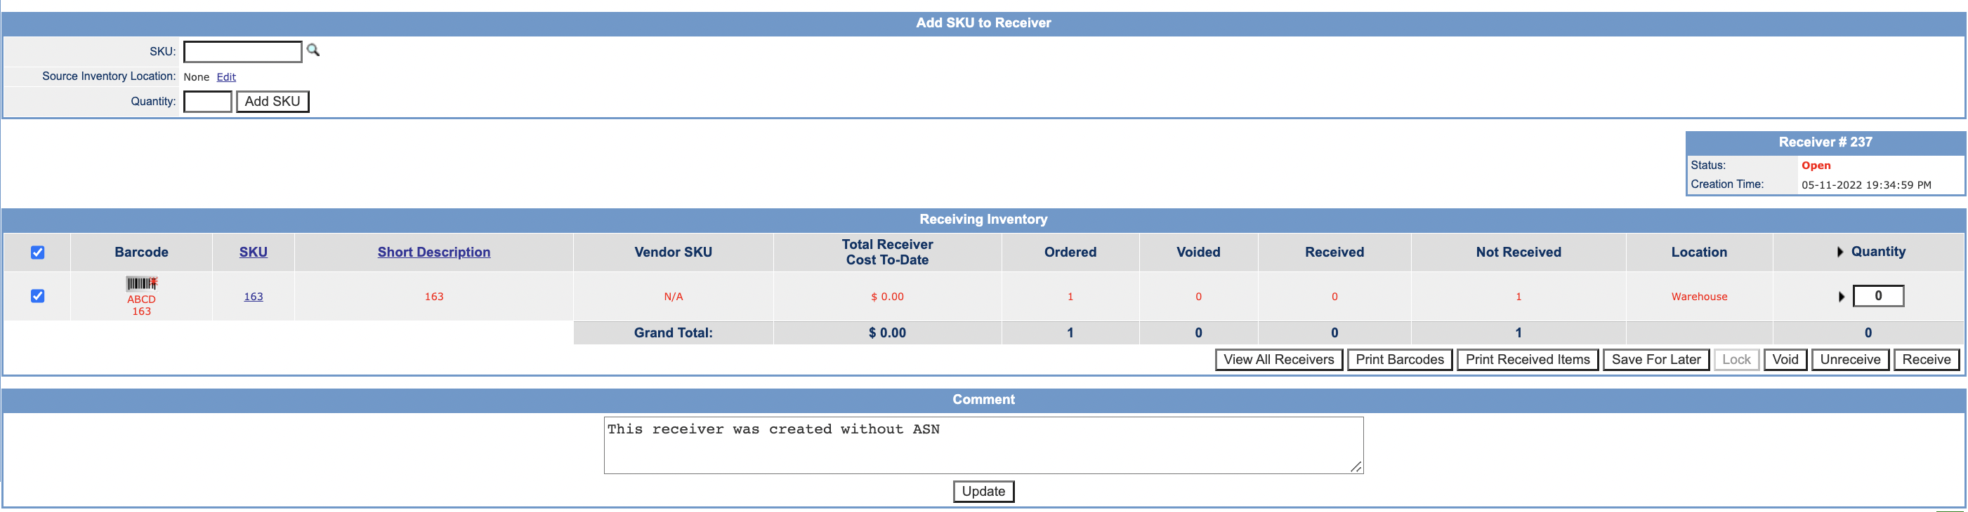
Task: Click the arrow beside the Quantity column header
Action: point(1839,252)
